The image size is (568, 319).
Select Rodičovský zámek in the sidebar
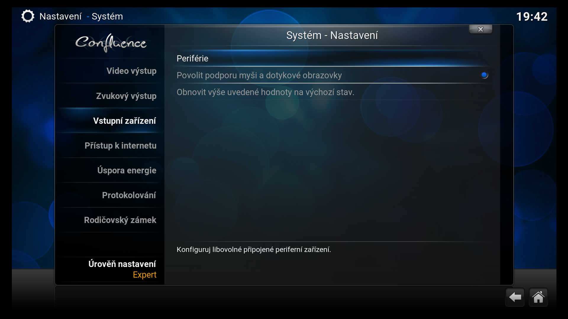click(120, 220)
